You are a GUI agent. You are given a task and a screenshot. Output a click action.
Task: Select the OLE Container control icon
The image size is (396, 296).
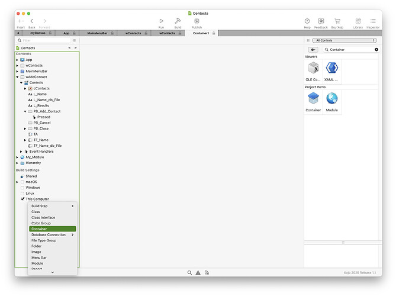[x=313, y=69]
